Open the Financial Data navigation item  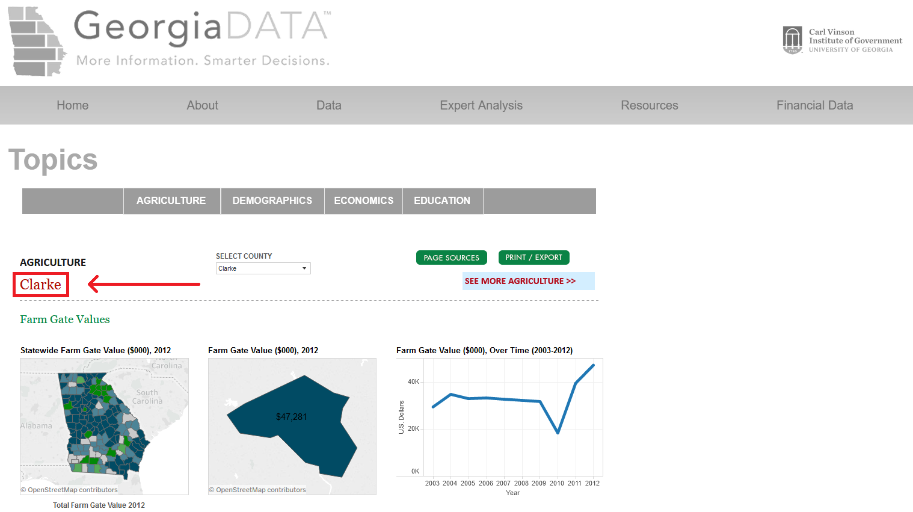pos(815,105)
